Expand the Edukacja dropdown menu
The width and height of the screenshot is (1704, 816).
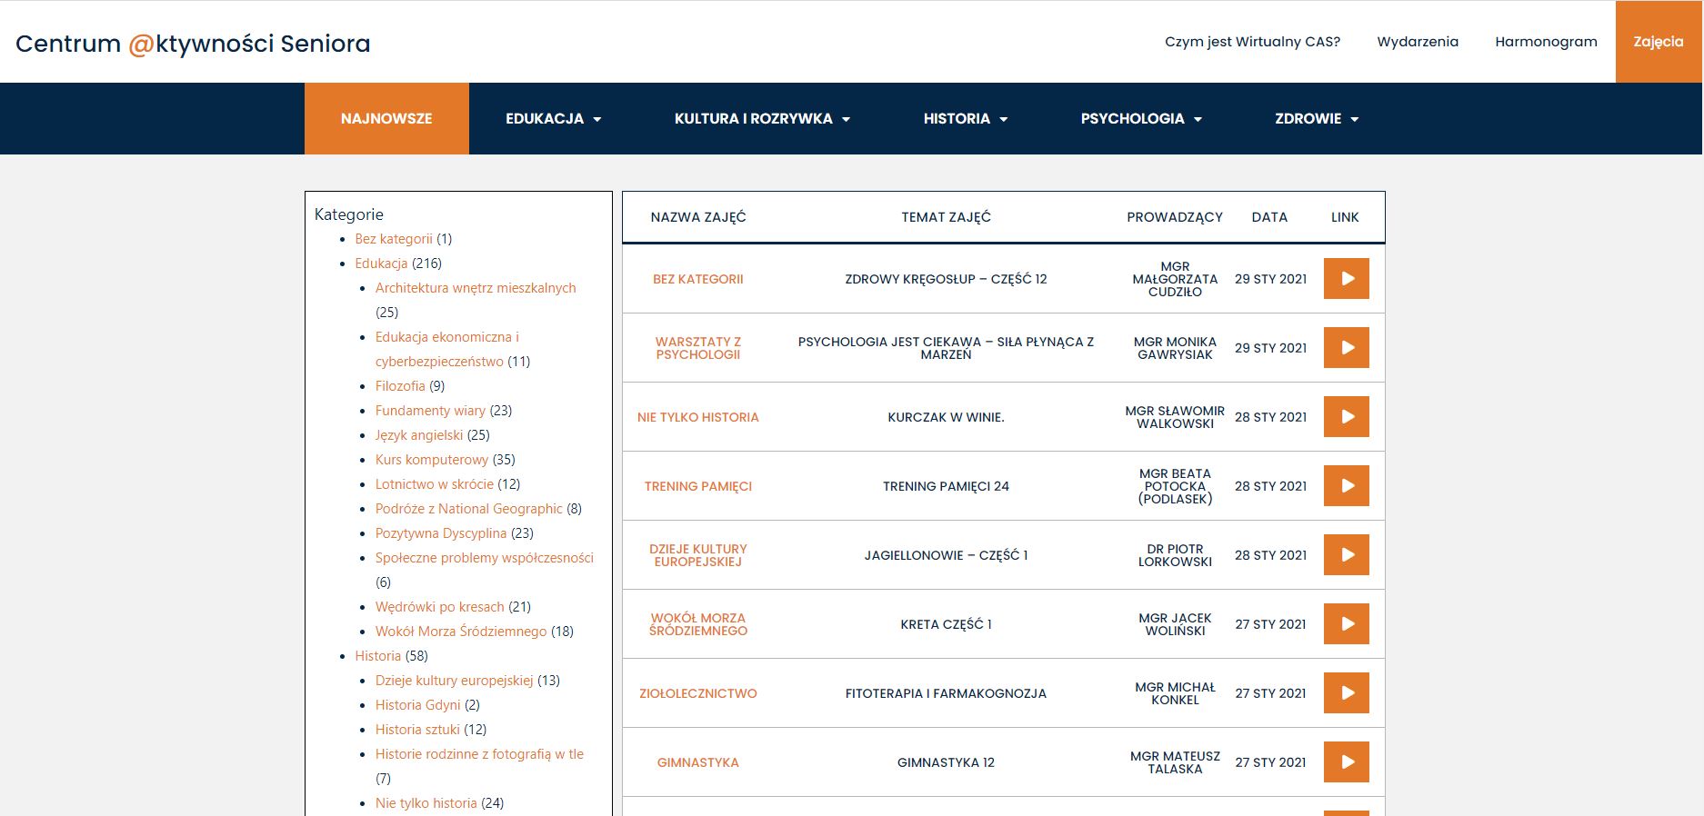tap(553, 119)
